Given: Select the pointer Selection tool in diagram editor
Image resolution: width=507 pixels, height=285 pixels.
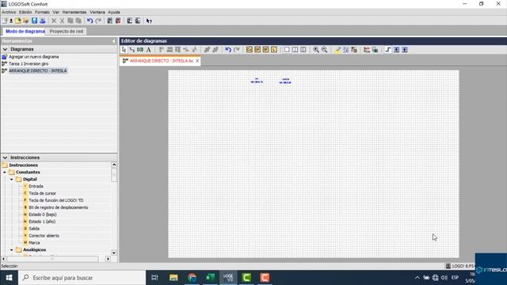Looking at the screenshot, I should click(x=124, y=49).
